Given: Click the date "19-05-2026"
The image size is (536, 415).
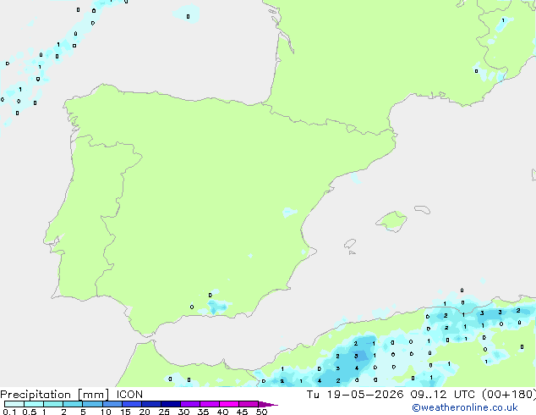Looking at the screenshot, I should [x=365, y=395].
